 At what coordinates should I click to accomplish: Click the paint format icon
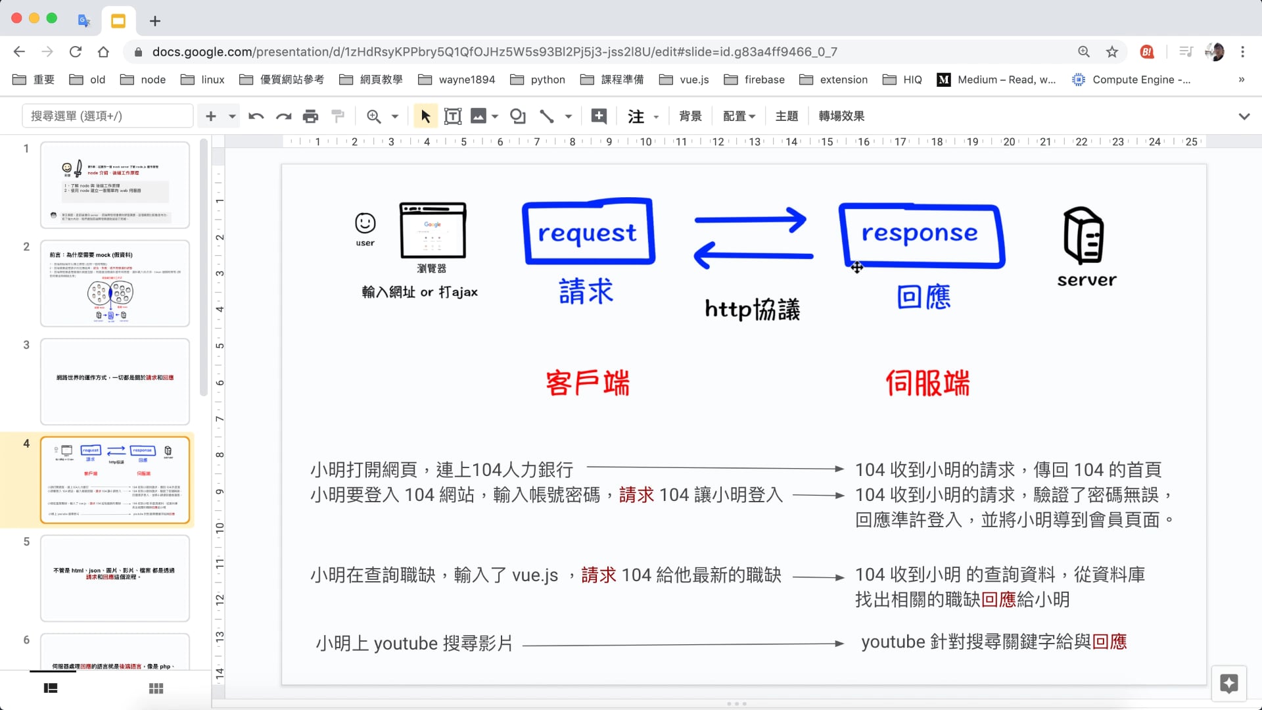(x=338, y=116)
